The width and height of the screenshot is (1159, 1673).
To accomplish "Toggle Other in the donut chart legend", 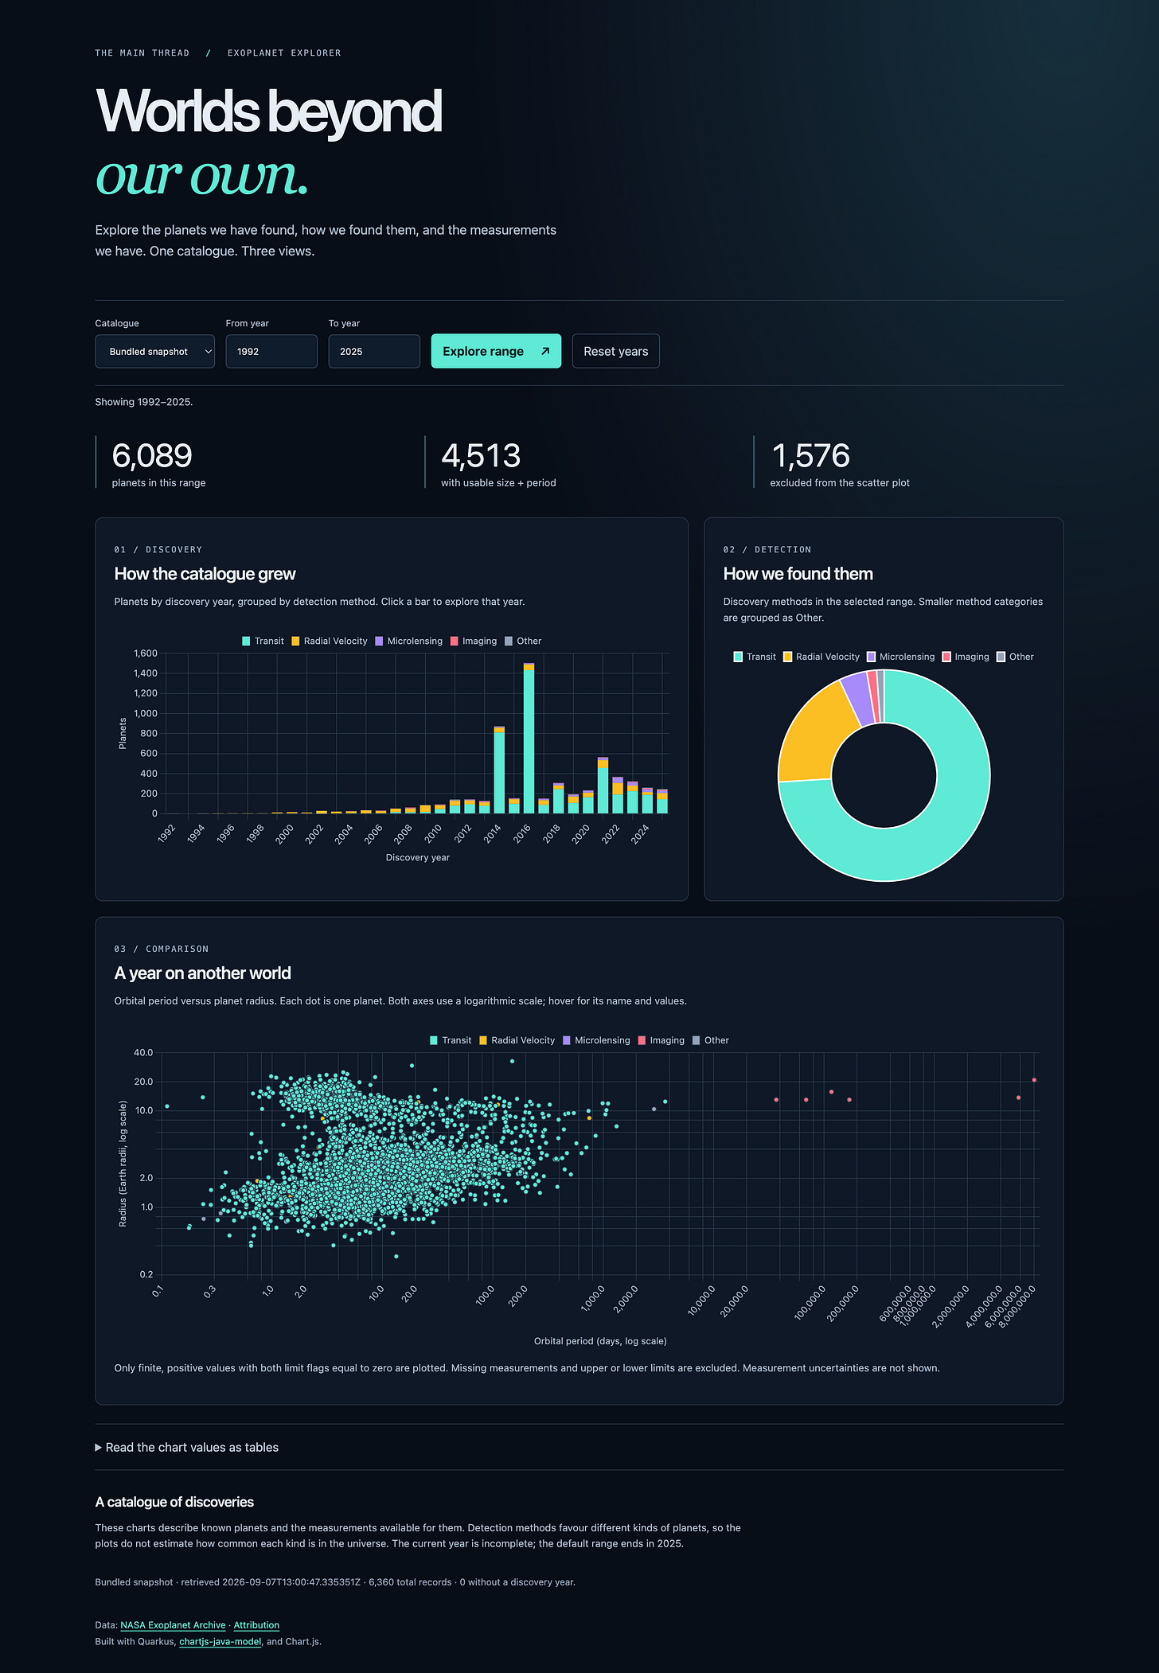I will click(x=1015, y=657).
